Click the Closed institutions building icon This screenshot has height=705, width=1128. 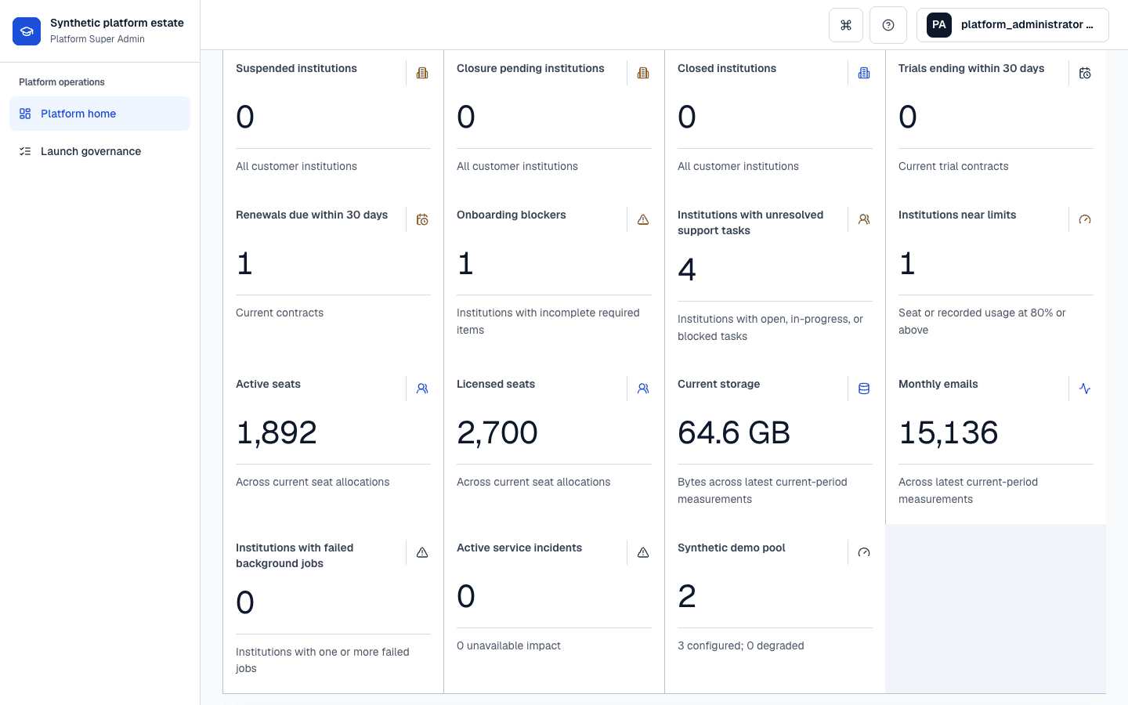pyautogui.click(x=864, y=73)
